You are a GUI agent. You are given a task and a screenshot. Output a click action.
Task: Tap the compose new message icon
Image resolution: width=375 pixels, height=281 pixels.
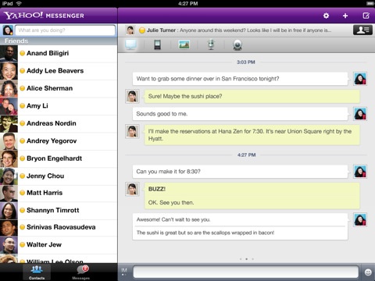pyautogui.click(x=366, y=16)
